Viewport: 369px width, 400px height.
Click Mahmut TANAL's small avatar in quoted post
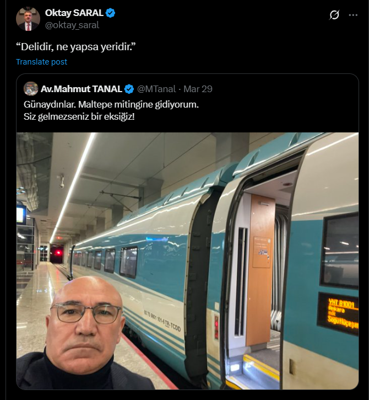point(31,89)
